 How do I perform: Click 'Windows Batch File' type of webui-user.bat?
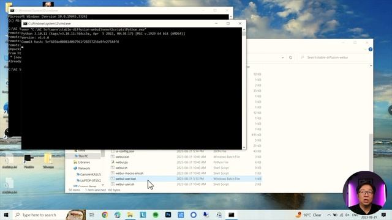(x=227, y=179)
